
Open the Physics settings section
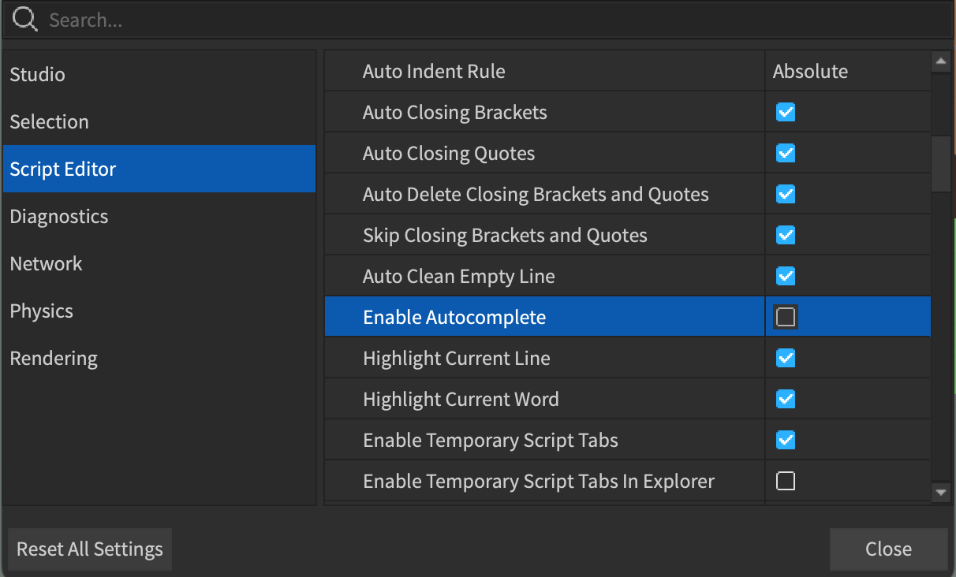pos(41,311)
